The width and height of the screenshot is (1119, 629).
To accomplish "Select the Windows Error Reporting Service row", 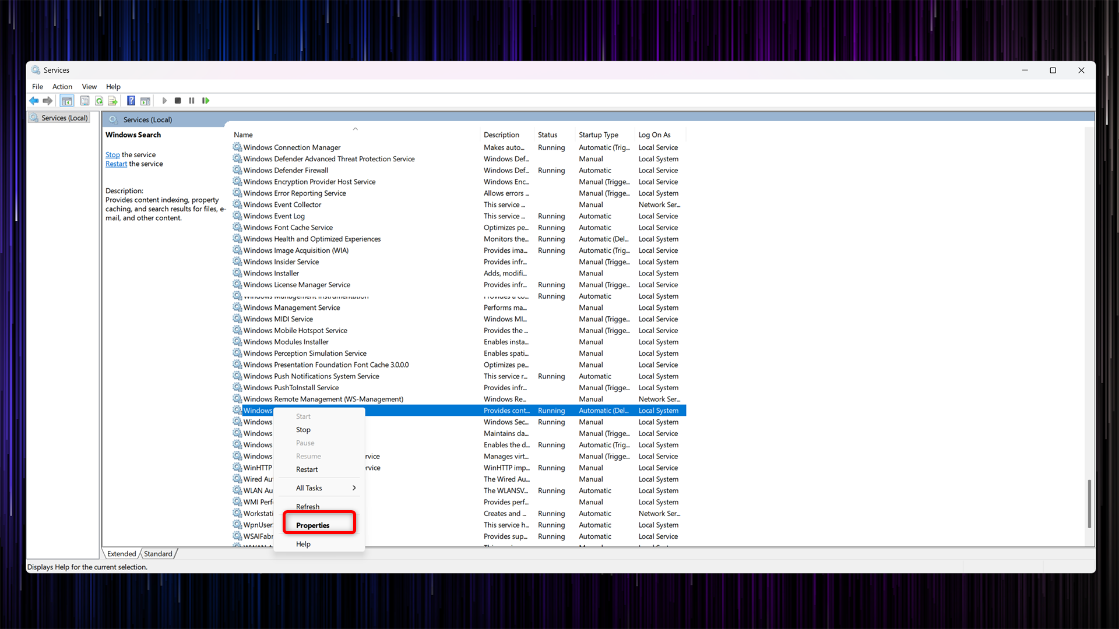I will point(459,193).
